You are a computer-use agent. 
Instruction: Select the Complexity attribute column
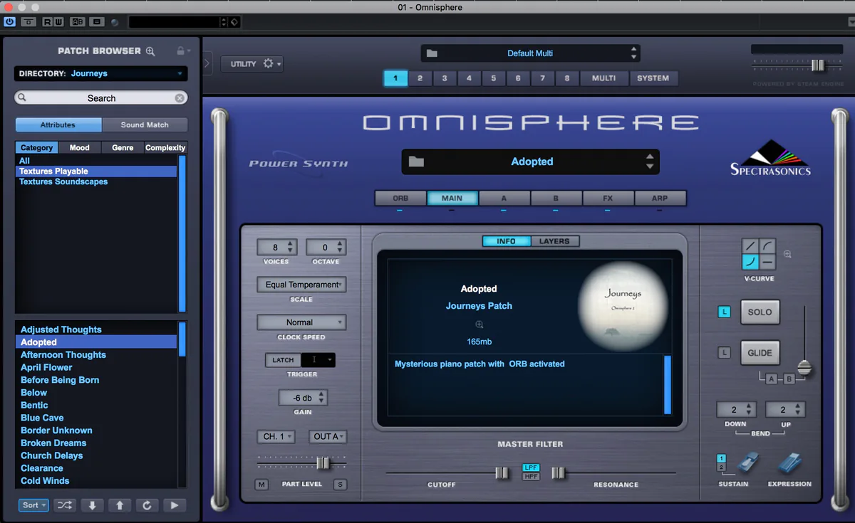[165, 148]
